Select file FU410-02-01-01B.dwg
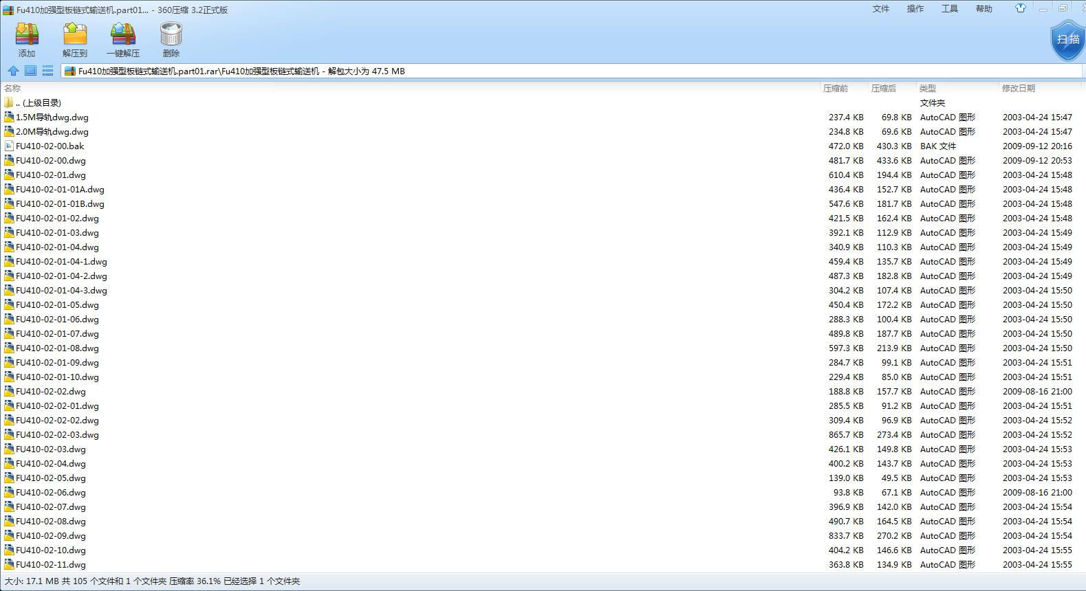 click(60, 204)
